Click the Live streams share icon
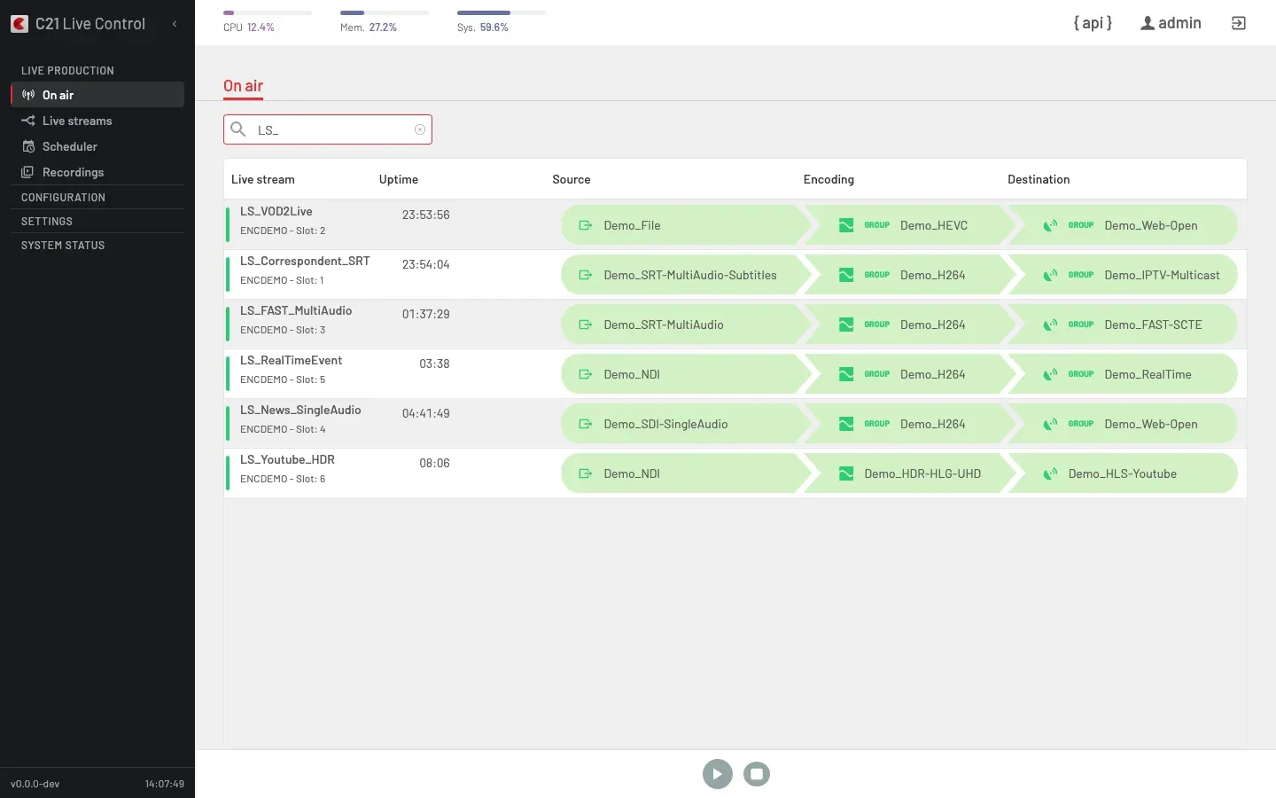Image resolution: width=1276 pixels, height=798 pixels. pyautogui.click(x=28, y=121)
